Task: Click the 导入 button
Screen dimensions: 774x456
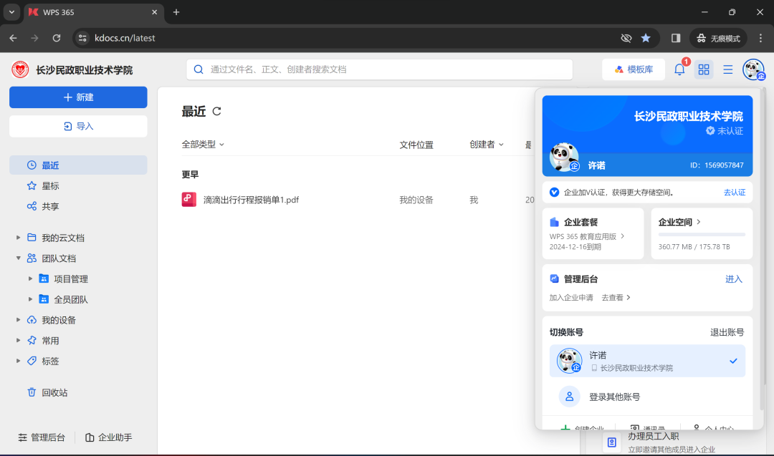Action: click(x=78, y=126)
